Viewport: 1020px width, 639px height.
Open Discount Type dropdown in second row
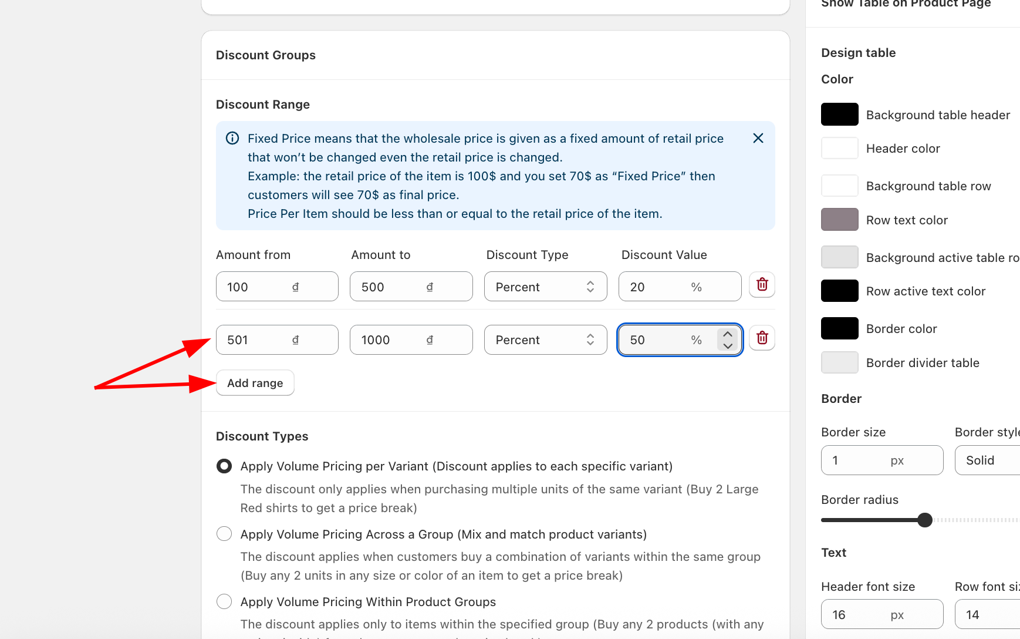[545, 340]
